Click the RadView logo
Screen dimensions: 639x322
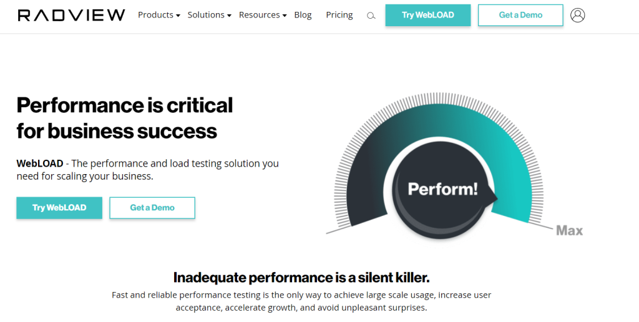pos(71,15)
